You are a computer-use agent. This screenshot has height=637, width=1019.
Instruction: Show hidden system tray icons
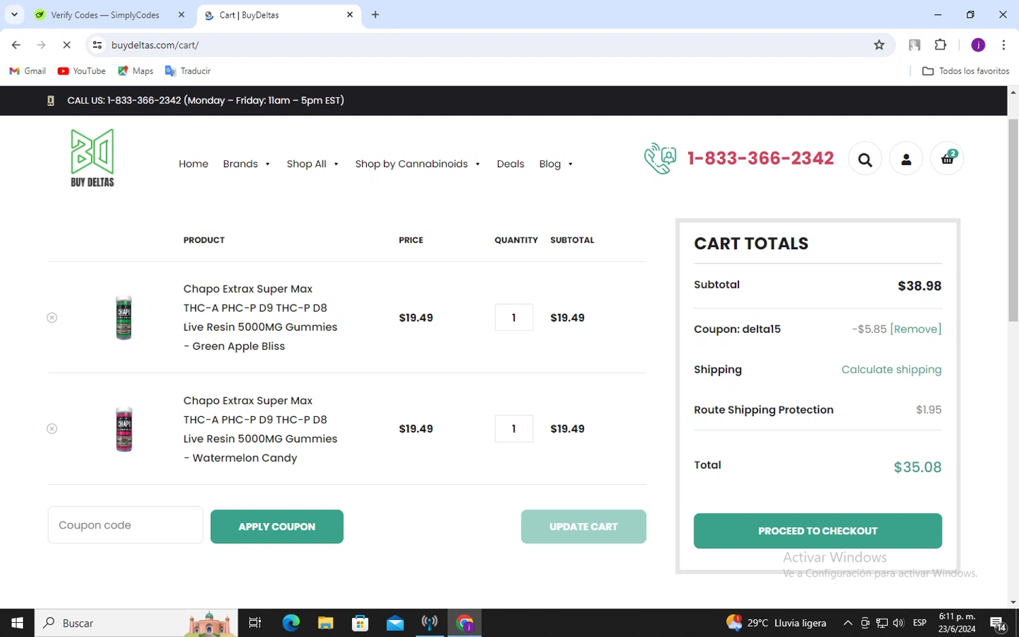tap(848, 623)
